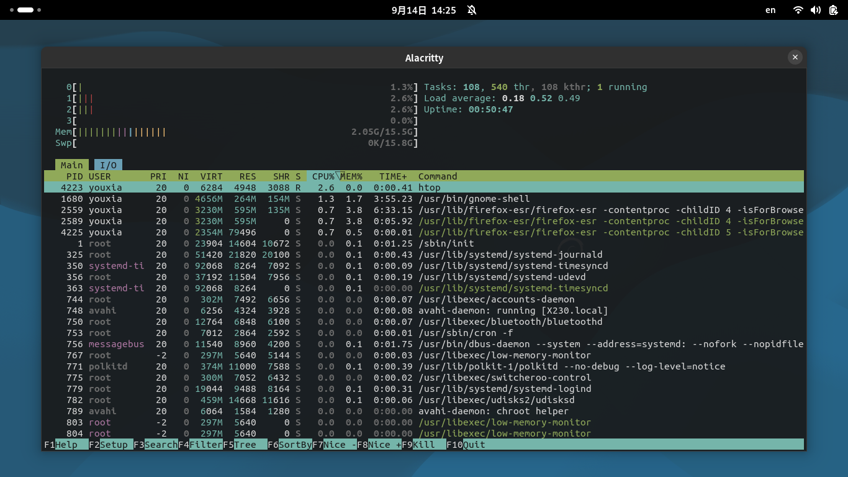Screen dimensions: 848x477
Task: Click the Tasks summary line
Action: [536, 87]
